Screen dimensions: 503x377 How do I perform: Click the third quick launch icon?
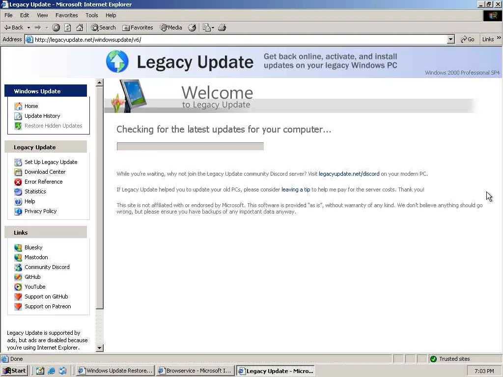62,371
